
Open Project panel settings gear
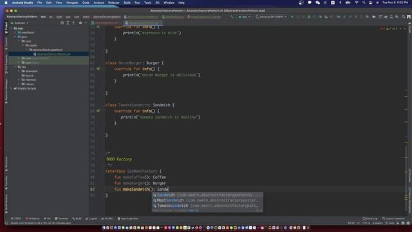click(x=80, y=23)
